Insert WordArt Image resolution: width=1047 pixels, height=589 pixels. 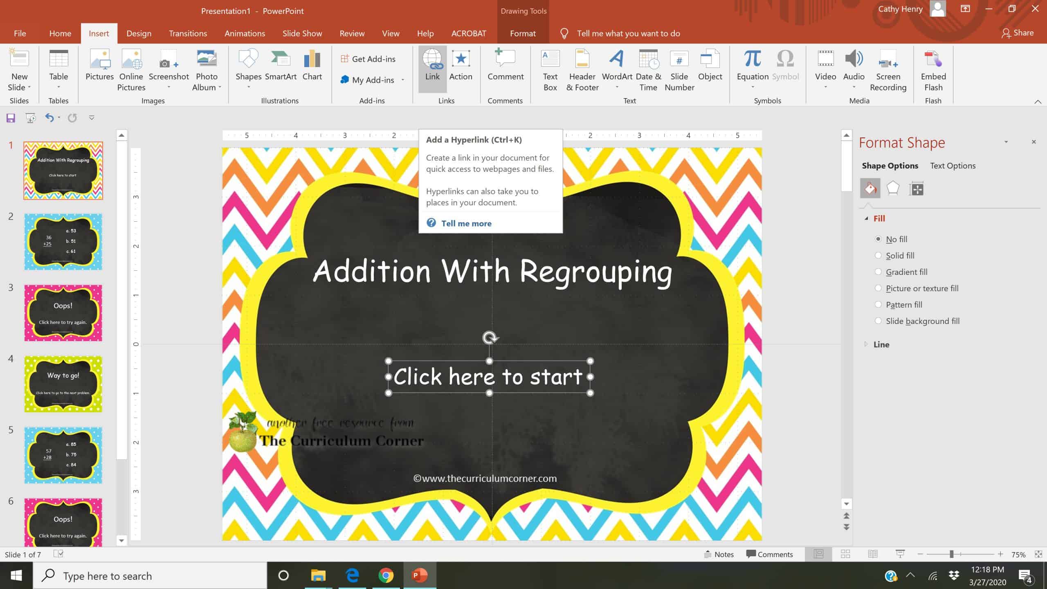pyautogui.click(x=616, y=67)
